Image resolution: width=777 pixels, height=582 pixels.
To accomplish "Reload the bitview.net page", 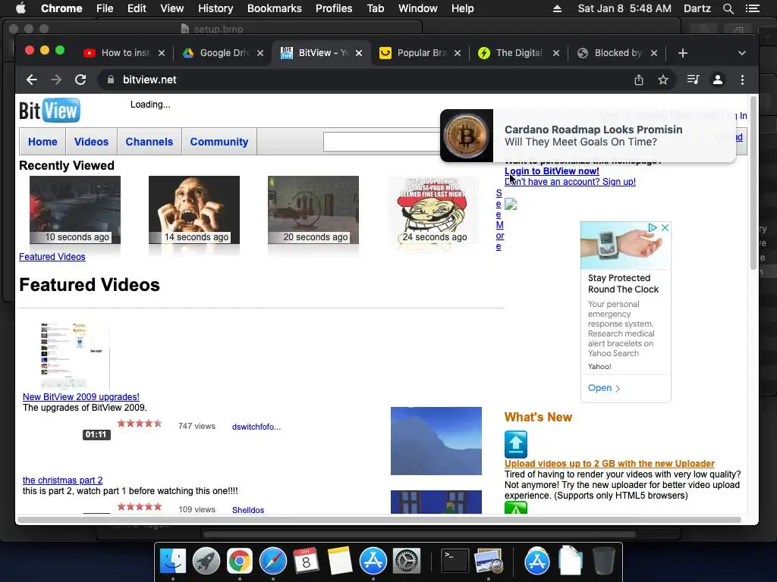I will pyautogui.click(x=80, y=80).
